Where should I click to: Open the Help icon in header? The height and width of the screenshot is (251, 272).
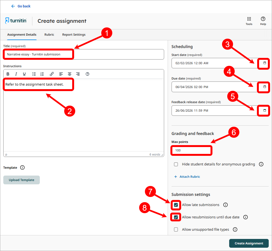click(x=263, y=21)
